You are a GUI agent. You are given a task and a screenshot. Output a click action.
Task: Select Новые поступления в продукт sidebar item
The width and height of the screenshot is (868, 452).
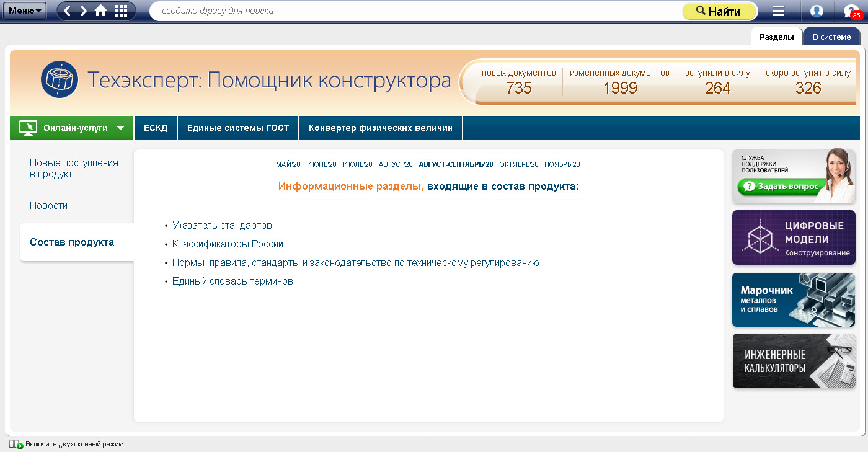click(74, 169)
